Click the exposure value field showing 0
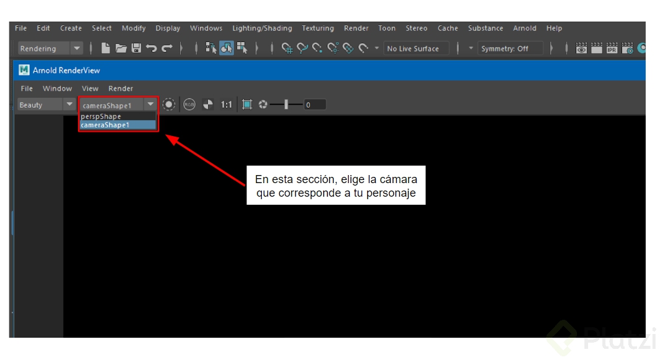 click(314, 105)
